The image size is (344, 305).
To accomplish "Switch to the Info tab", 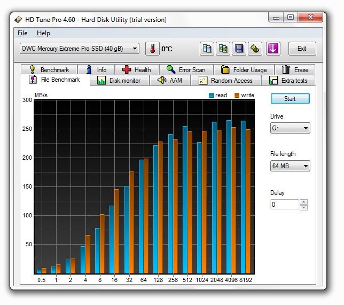I will [96, 69].
